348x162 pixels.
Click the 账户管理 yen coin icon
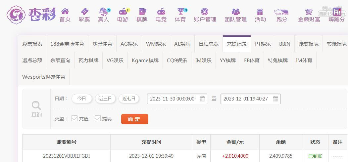(205, 12)
